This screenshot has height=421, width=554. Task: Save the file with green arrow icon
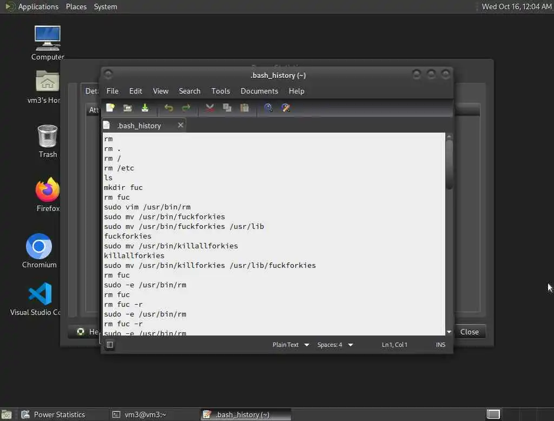click(145, 108)
